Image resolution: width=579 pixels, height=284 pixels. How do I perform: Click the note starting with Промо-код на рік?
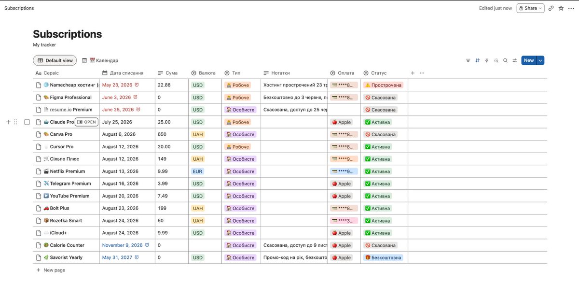click(x=295, y=257)
